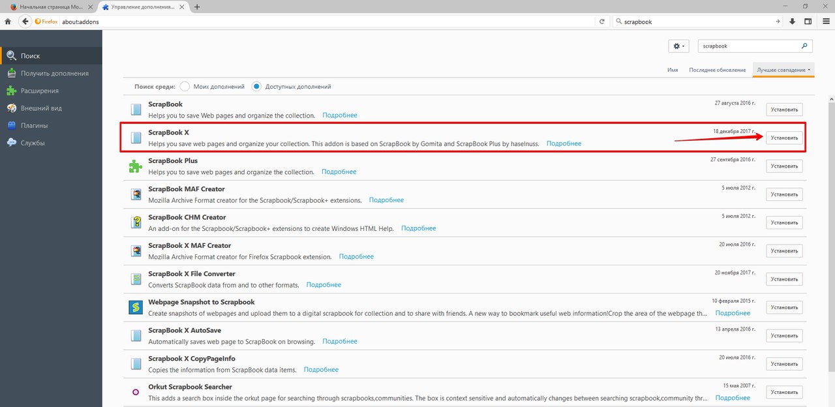The image size is (835, 407).
Task: Open Получить дополнения in sidebar
Action: [x=51, y=74]
